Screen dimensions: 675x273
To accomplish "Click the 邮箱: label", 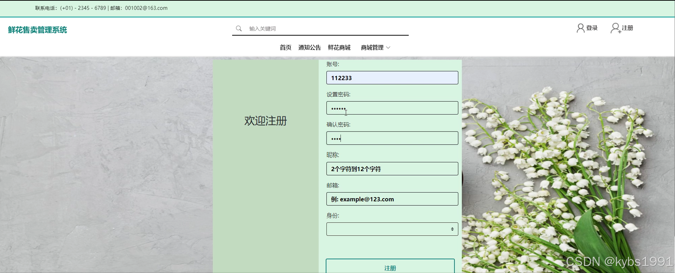I will coord(333,185).
